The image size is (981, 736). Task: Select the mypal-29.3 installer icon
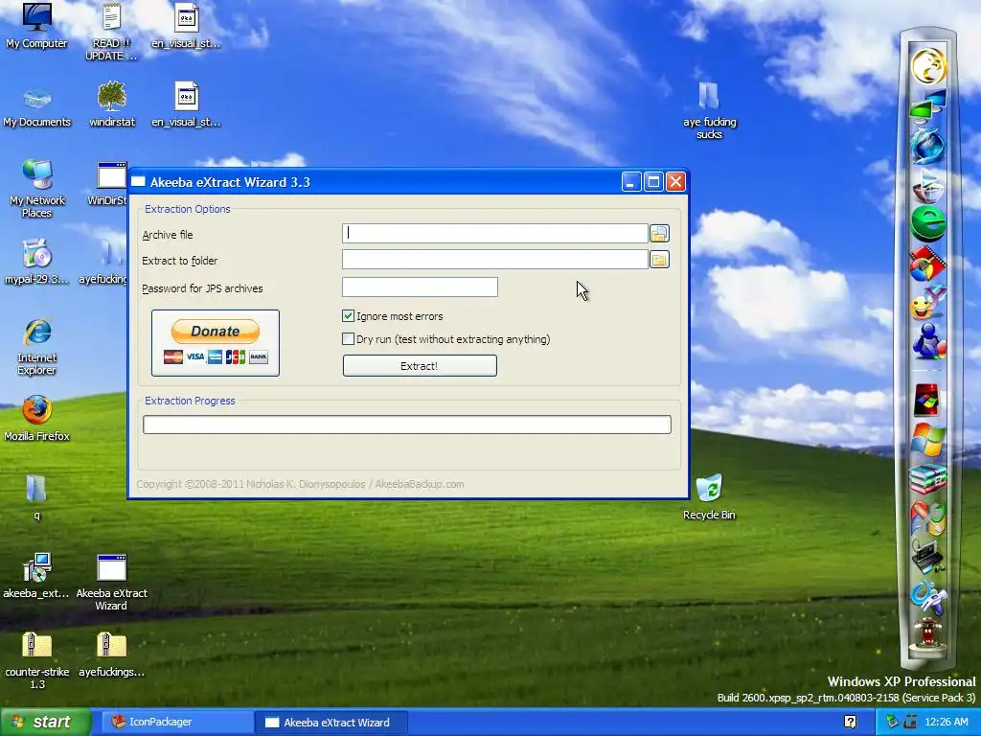point(37,262)
